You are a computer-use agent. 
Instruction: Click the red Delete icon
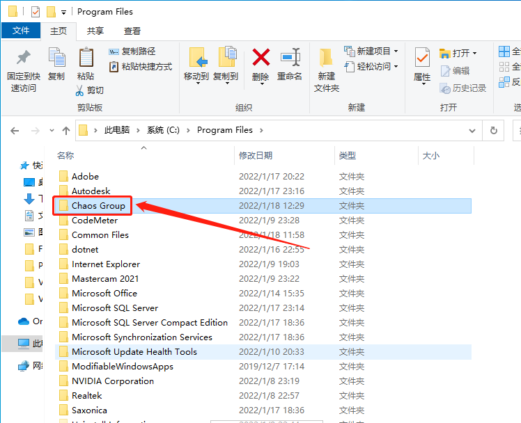coord(260,57)
